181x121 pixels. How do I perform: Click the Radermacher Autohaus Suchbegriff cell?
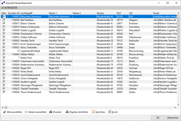click(34, 65)
